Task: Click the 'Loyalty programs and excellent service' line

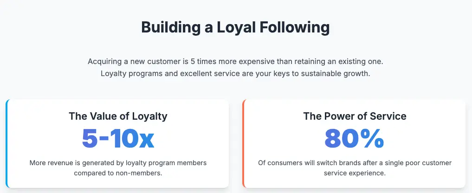Action: coord(235,73)
